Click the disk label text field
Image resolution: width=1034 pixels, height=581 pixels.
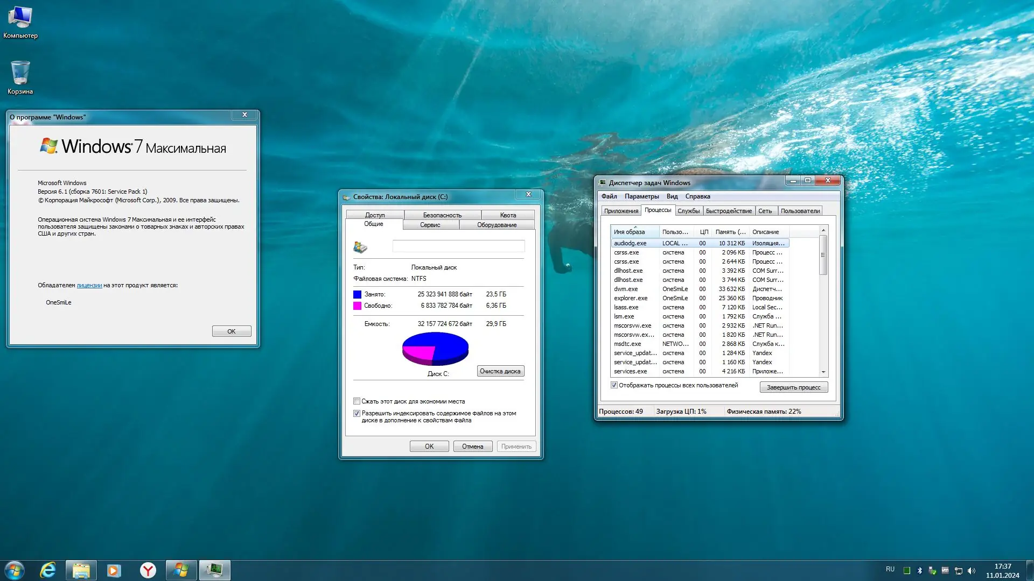click(458, 246)
